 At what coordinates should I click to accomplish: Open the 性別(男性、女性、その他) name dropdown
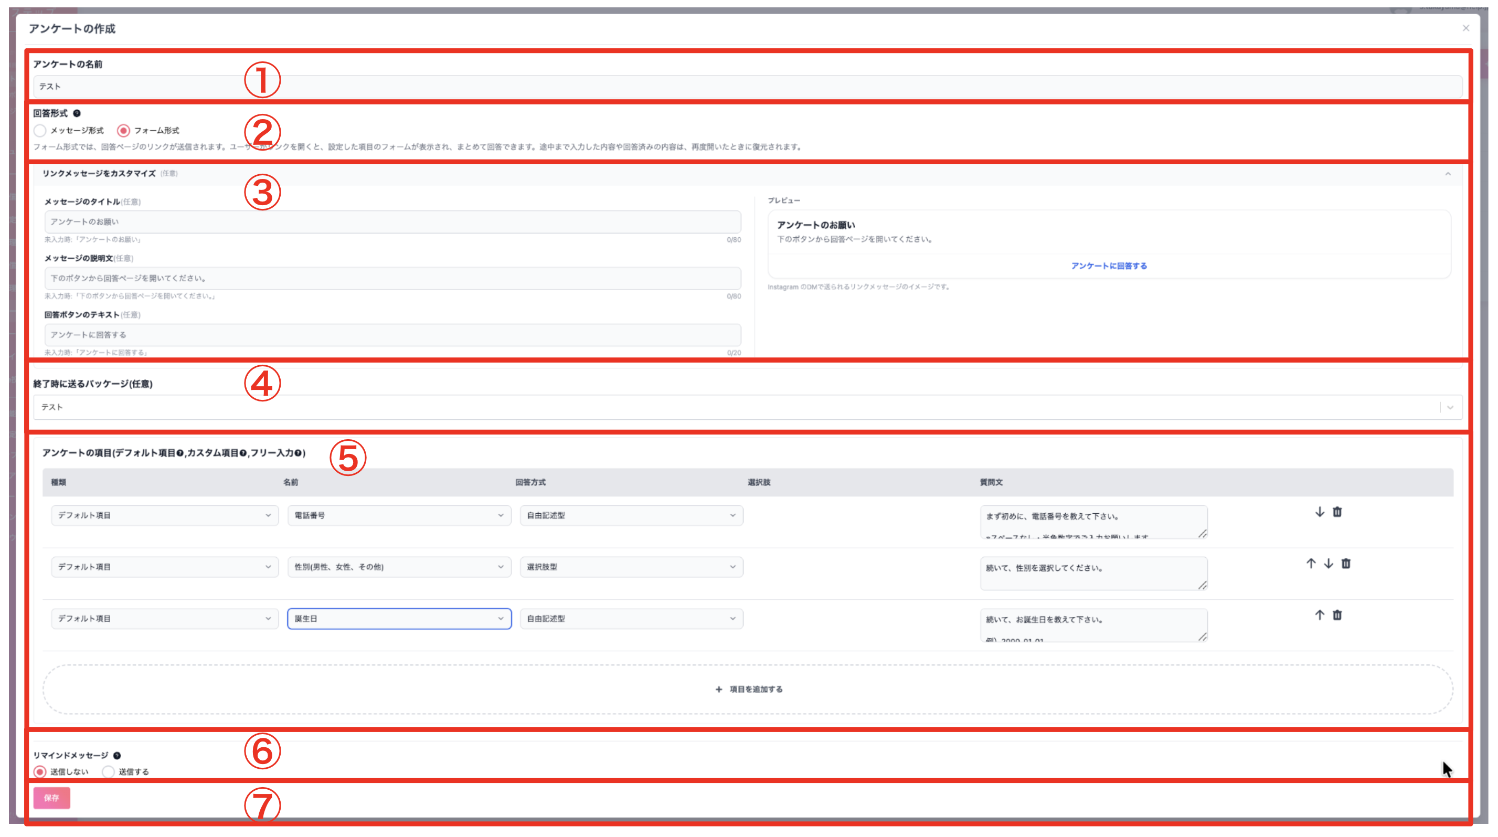click(399, 567)
